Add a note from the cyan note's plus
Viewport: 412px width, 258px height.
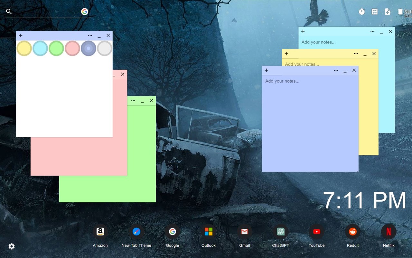point(303,31)
